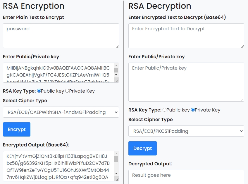
Task: Select the Private Key radio under RSA Encryption
Action: click(x=67, y=91)
